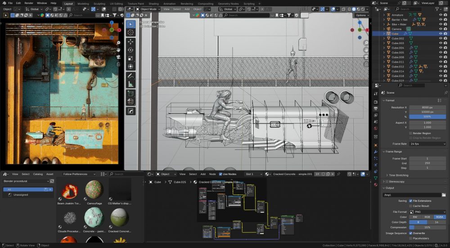Open the Output properties tab icon
Screen dimensions: 450x248
tap(376, 108)
